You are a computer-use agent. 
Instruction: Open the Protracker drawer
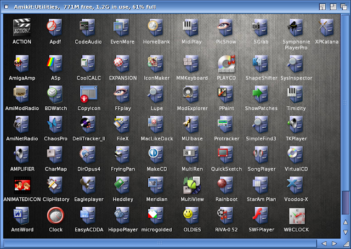[x=225, y=125]
